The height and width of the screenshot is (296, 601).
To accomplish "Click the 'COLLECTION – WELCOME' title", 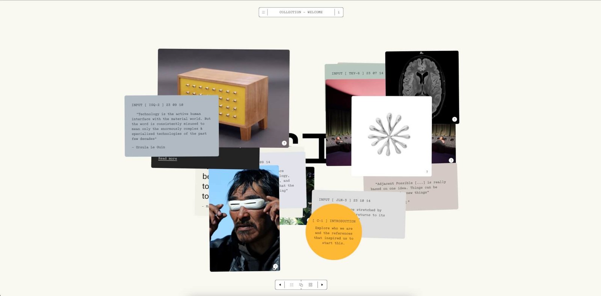I will point(301,12).
